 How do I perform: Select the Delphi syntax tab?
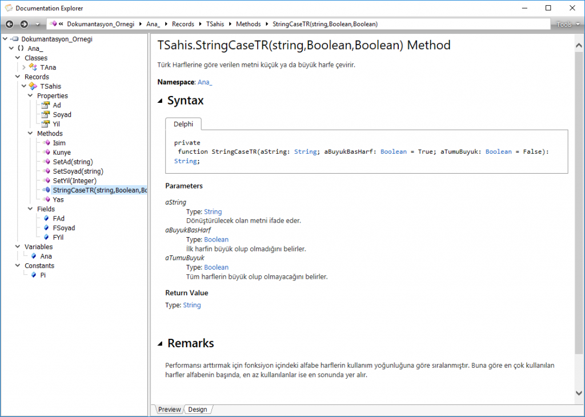pyautogui.click(x=183, y=123)
